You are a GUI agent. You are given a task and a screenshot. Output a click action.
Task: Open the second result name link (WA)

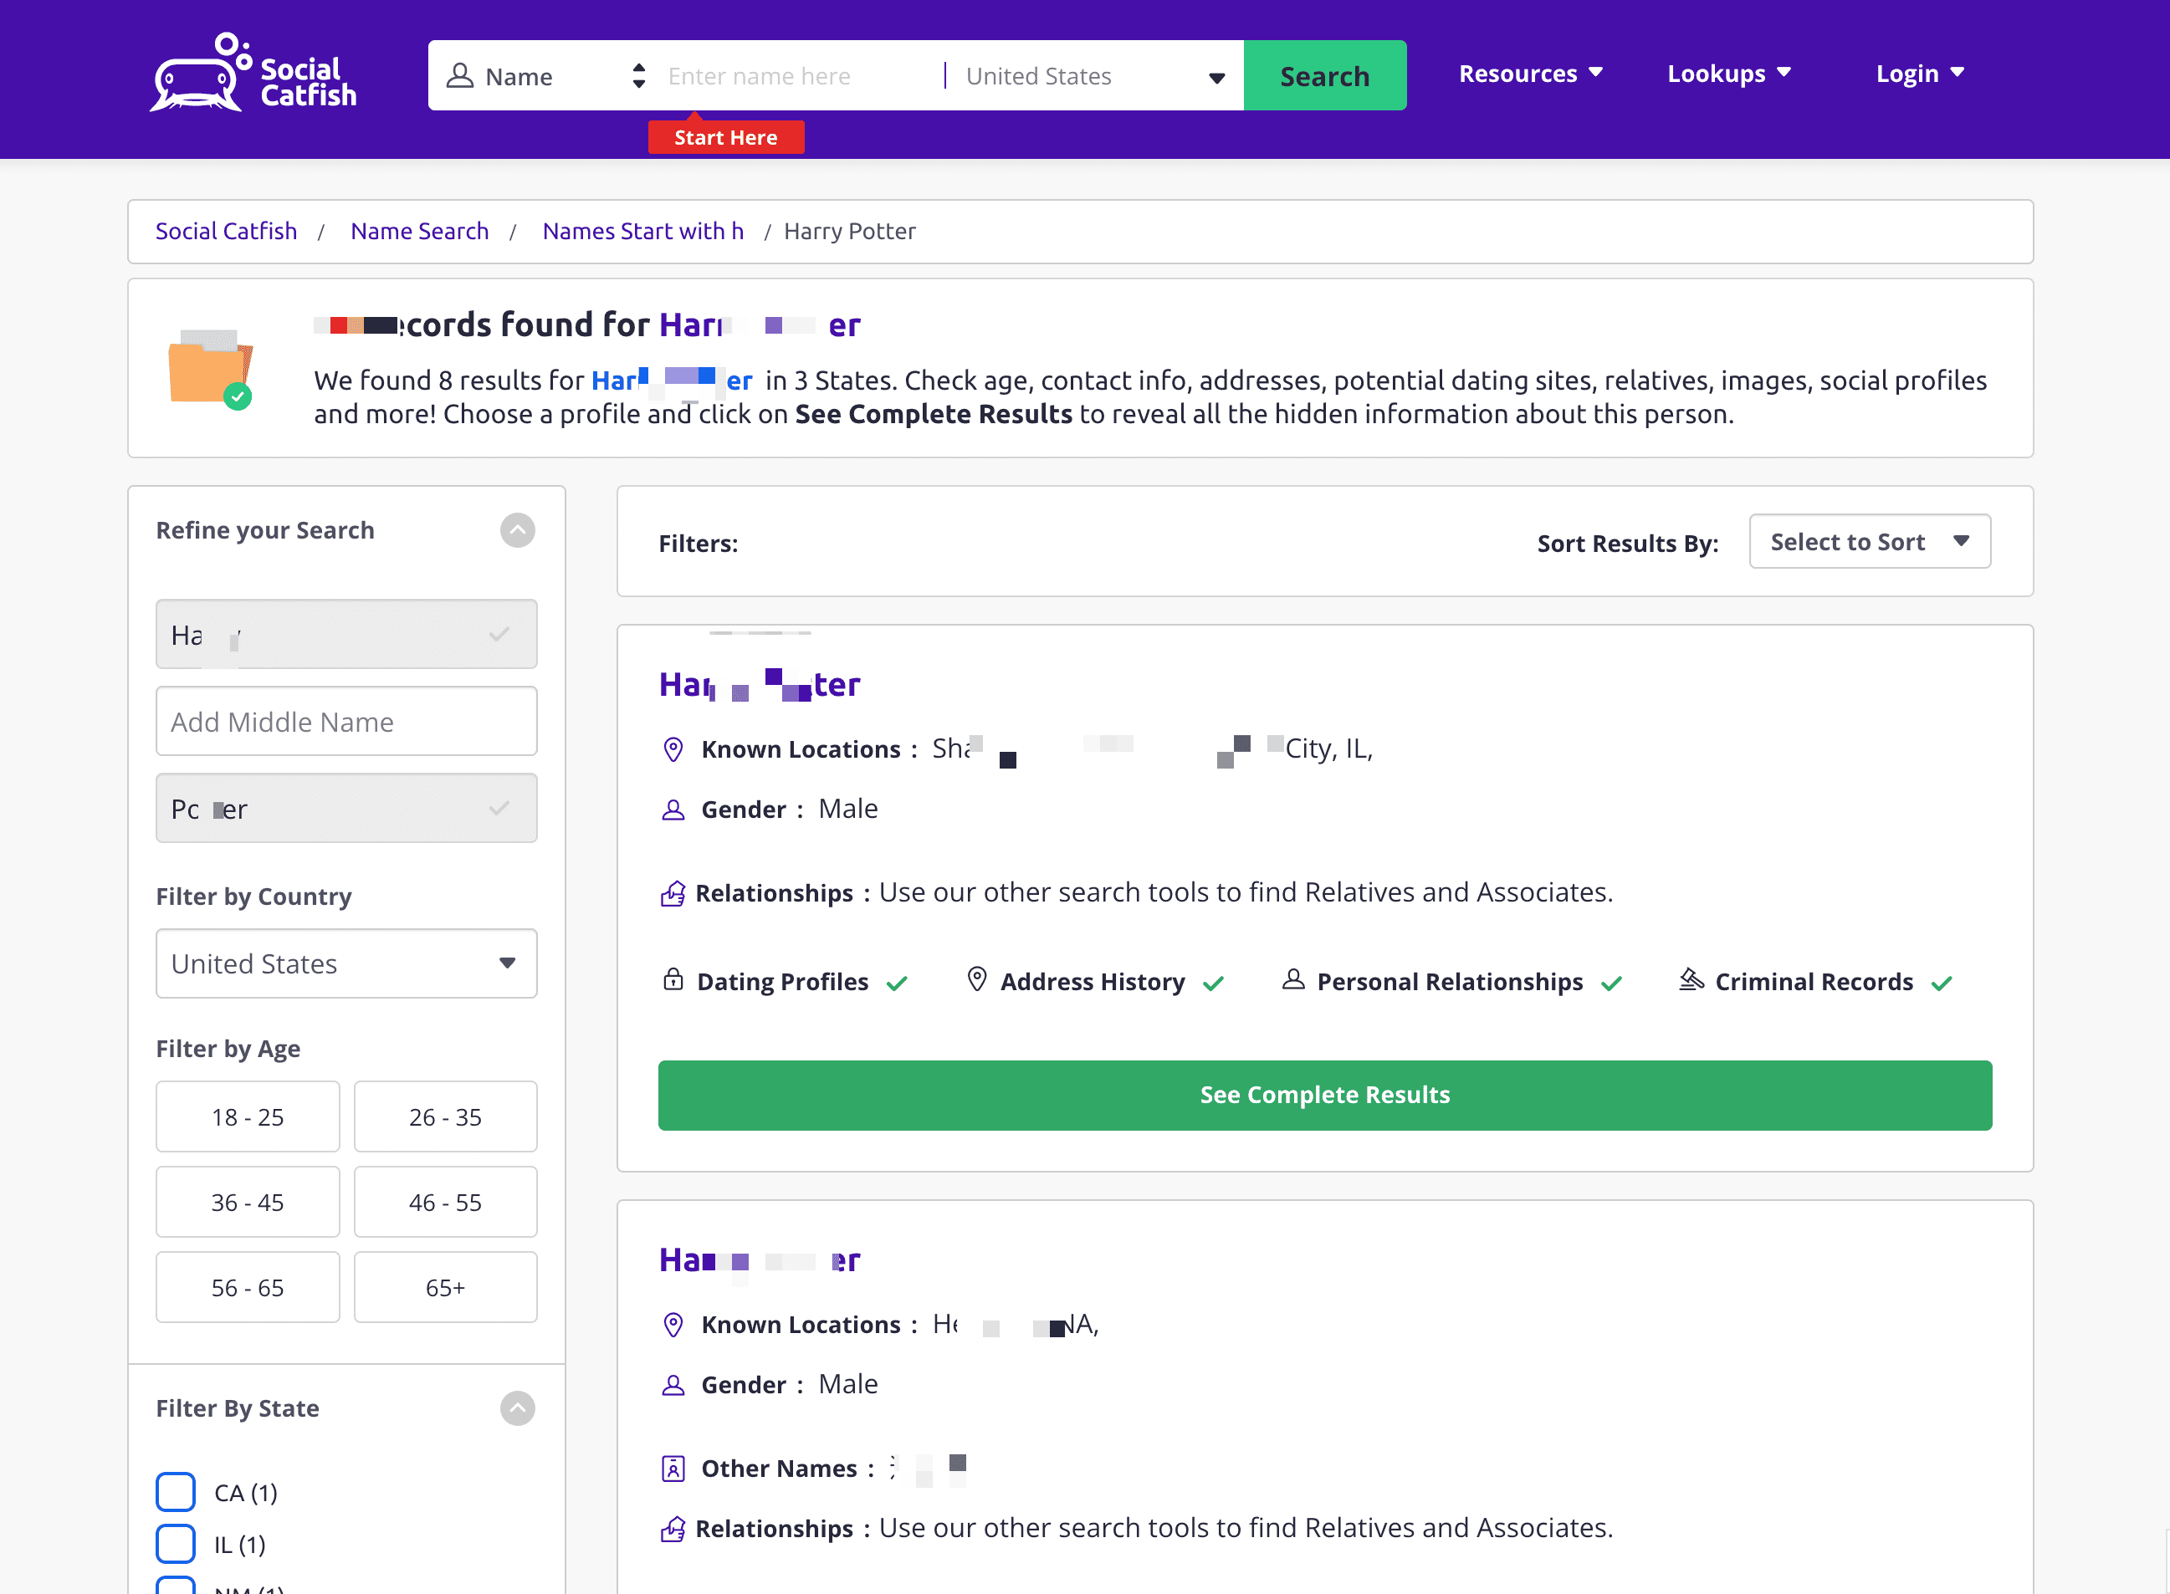pyautogui.click(x=760, y=1260)
